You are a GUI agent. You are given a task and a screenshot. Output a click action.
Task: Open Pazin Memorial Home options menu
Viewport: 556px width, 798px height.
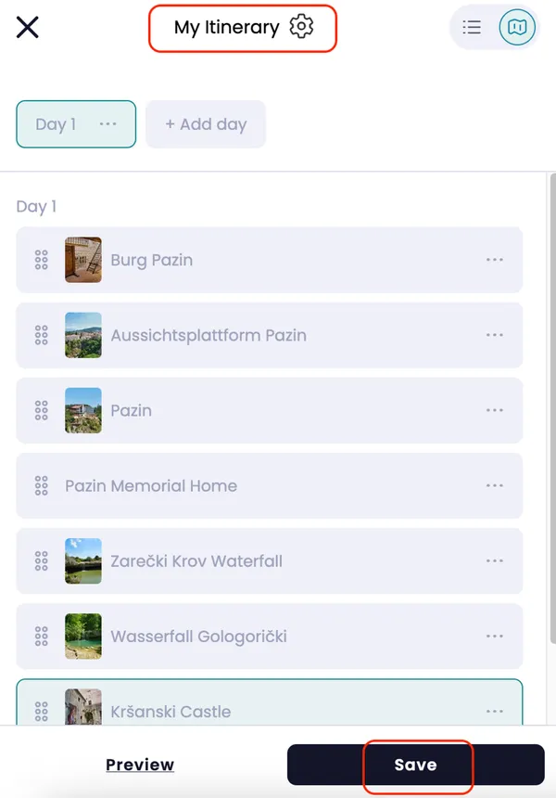pyautogui.click(x=495, y=485)
